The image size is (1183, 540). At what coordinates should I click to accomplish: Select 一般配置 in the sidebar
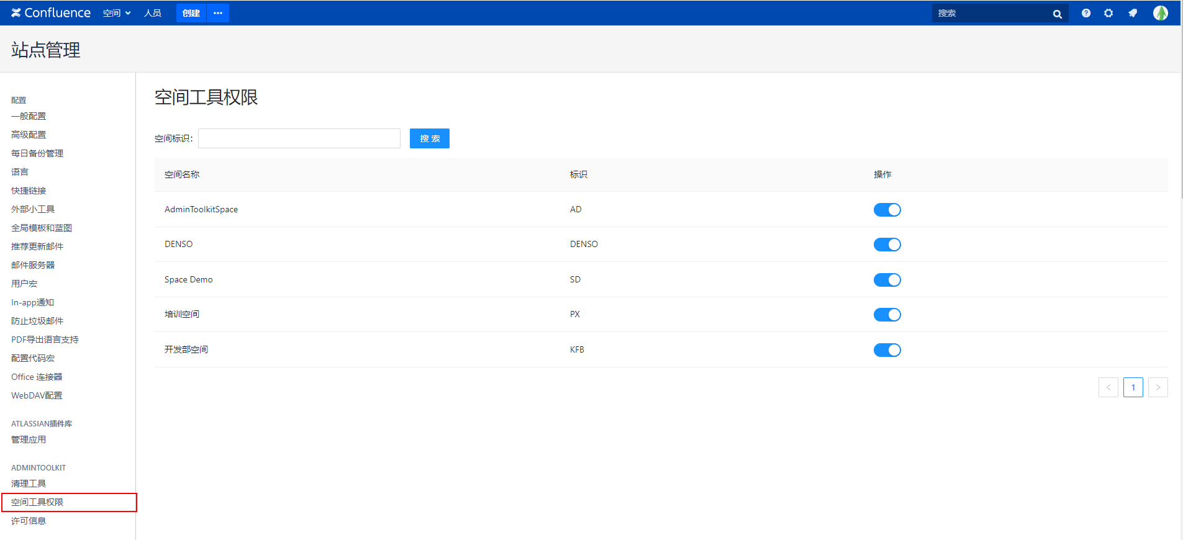pos(29,116)
